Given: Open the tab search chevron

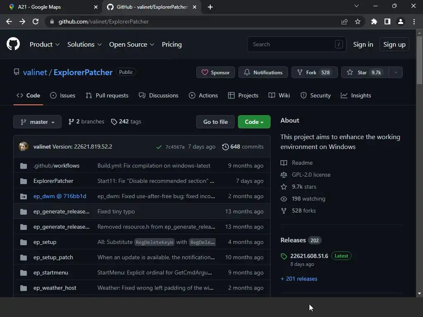Looking at the screenshot, I should click(356, 6).
